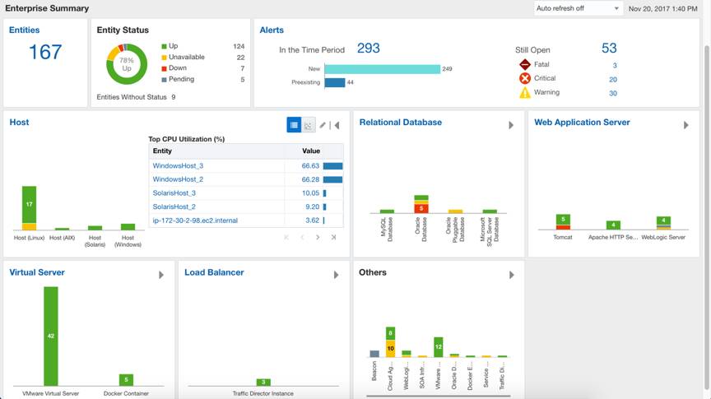Viewport: 711px width, 399px height.
Task: Click the 293 alerts count
Action: [x=368, y=48]
